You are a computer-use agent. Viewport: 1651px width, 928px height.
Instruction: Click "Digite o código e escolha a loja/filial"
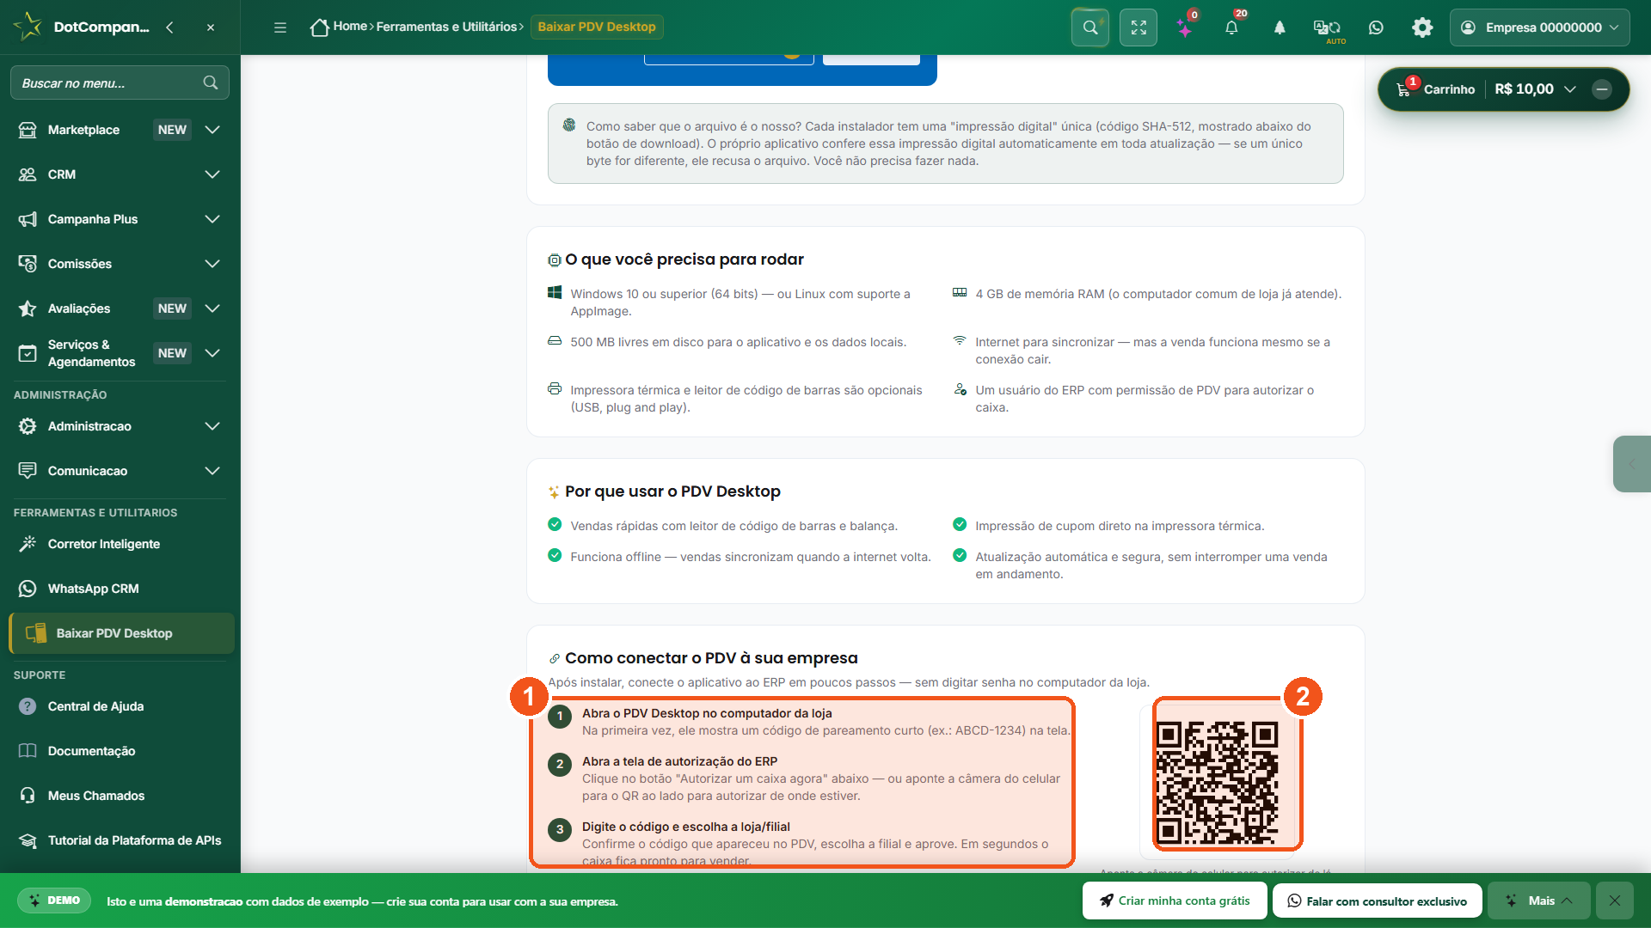[686, 827]
